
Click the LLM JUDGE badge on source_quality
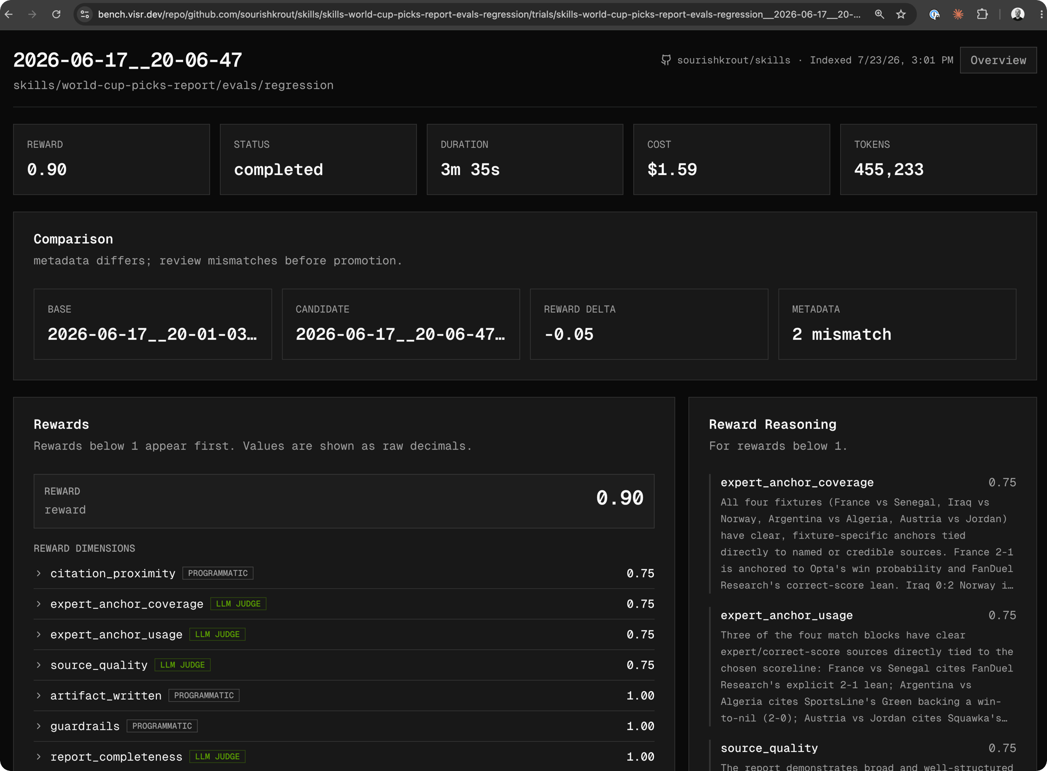(182, 665)
